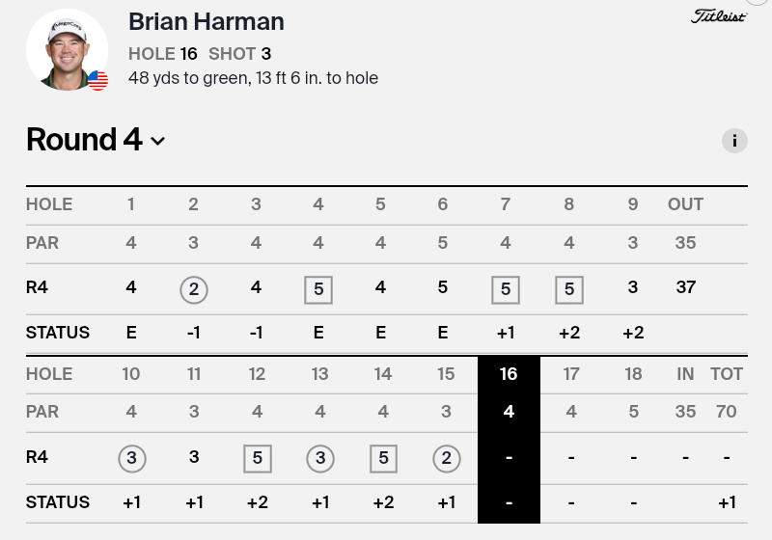Click the American flag icon on the headshot

(98, 80)
